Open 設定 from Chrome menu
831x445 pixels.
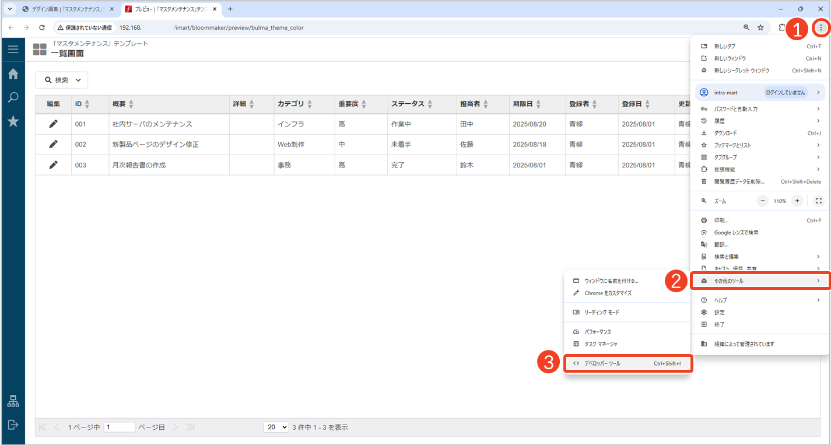pyautogui.click(x=720, y=312)
